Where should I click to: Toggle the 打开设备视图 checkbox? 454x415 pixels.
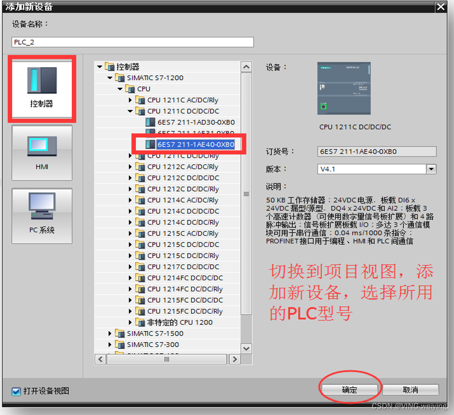[x=16, y=391]
